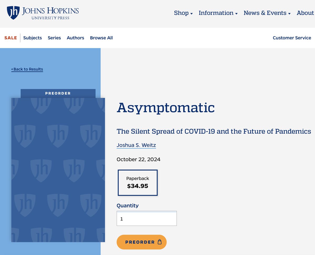315x255 pixels.
Task: Select the Paperback $34.95 format option
Action: click(x=138, y=183)
